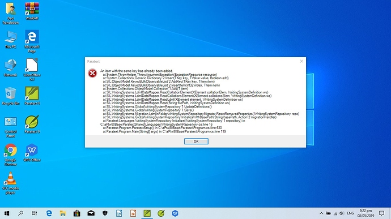Open the Windows Start menu
Screen dimensions: 391x219
7,213
